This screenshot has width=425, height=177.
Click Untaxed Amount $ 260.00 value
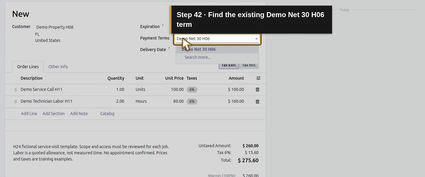pyautogui.click(x=251, y=146)
